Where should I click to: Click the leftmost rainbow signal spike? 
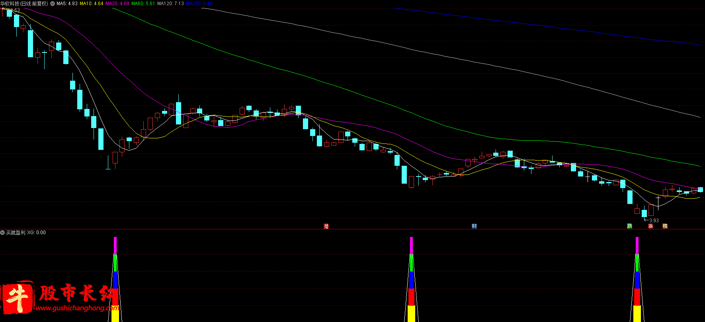[115, 279]
